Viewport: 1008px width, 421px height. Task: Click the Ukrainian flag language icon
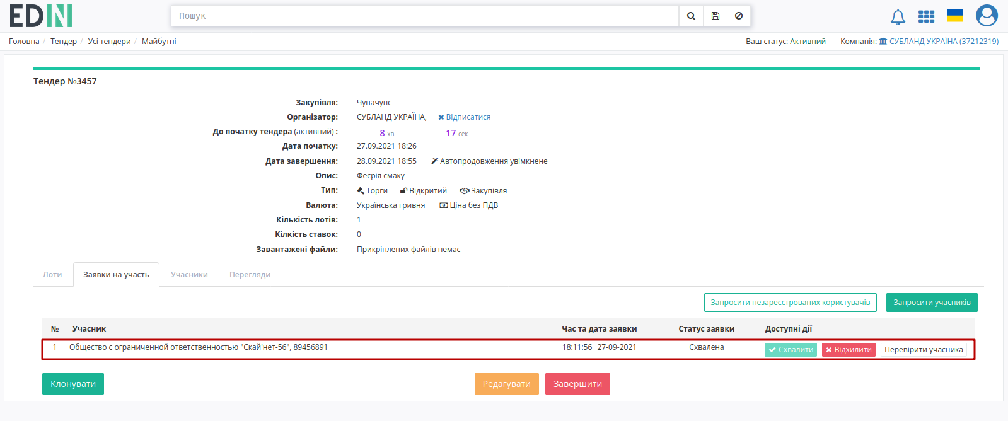click(x=955, y=16)
